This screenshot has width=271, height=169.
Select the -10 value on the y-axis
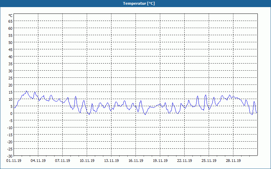click(10, 128)
